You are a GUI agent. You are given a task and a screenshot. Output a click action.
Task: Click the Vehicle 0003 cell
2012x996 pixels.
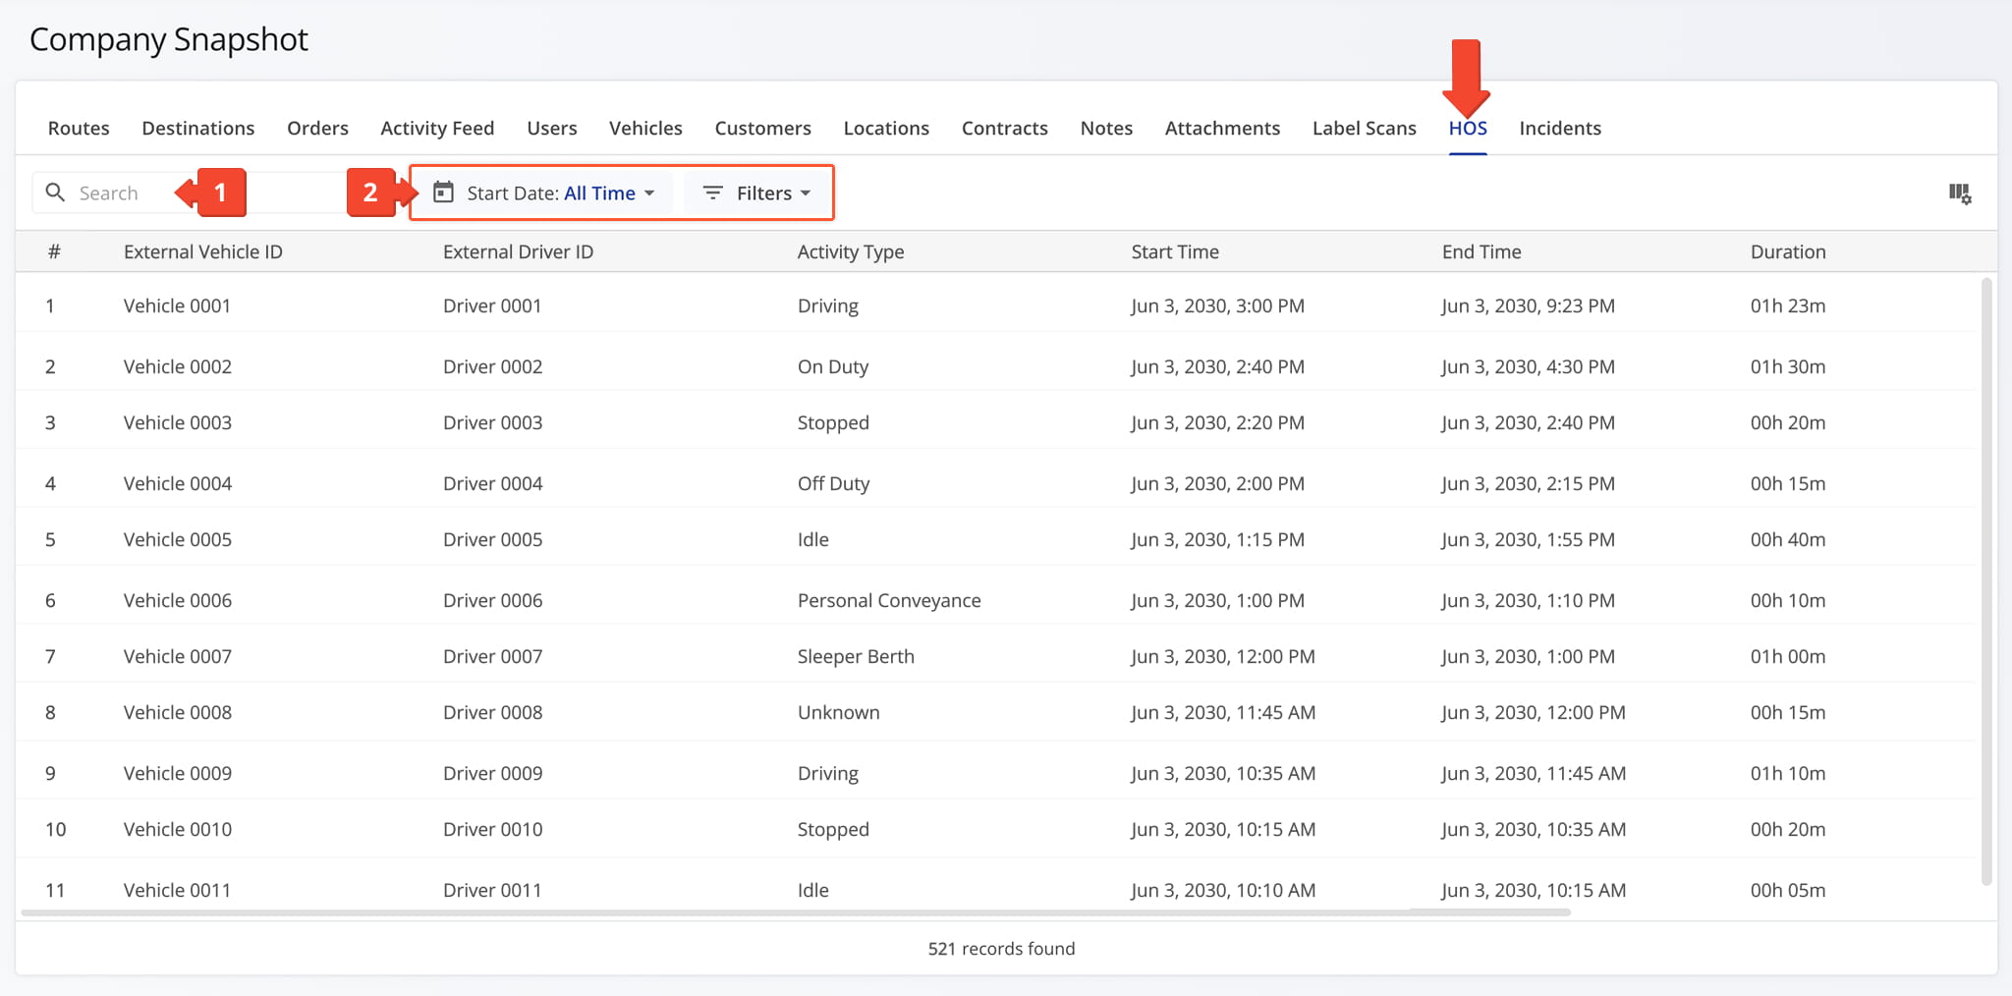[178, 422]
